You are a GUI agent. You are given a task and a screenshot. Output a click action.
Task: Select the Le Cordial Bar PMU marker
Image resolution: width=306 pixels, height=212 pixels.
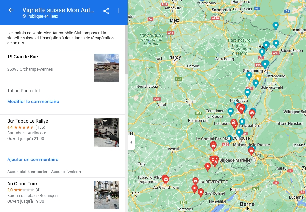[x=213, y=145]
